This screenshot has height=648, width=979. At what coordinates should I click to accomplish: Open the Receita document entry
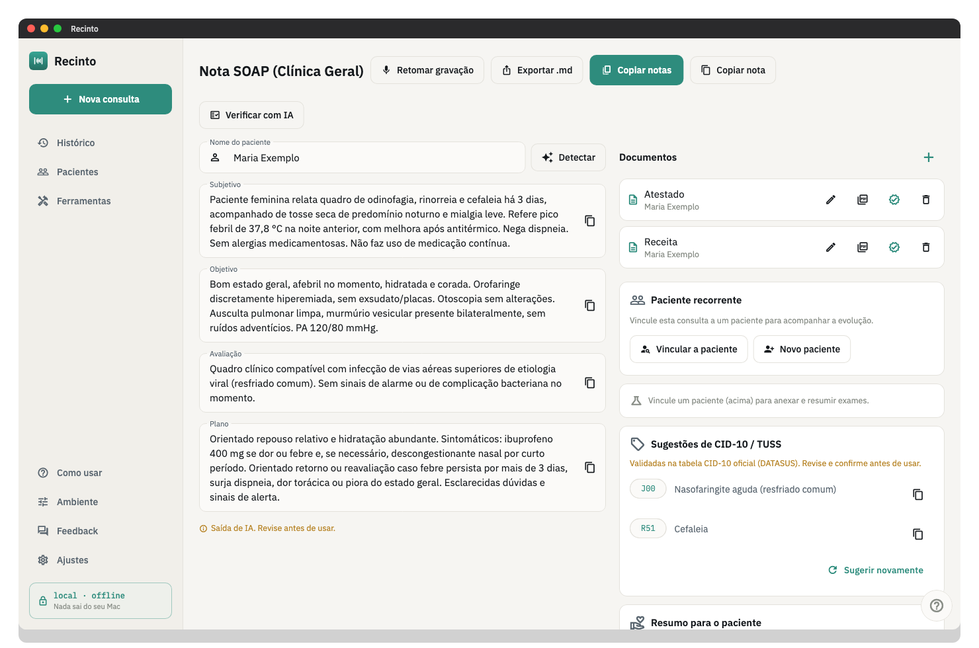(782, 247)
